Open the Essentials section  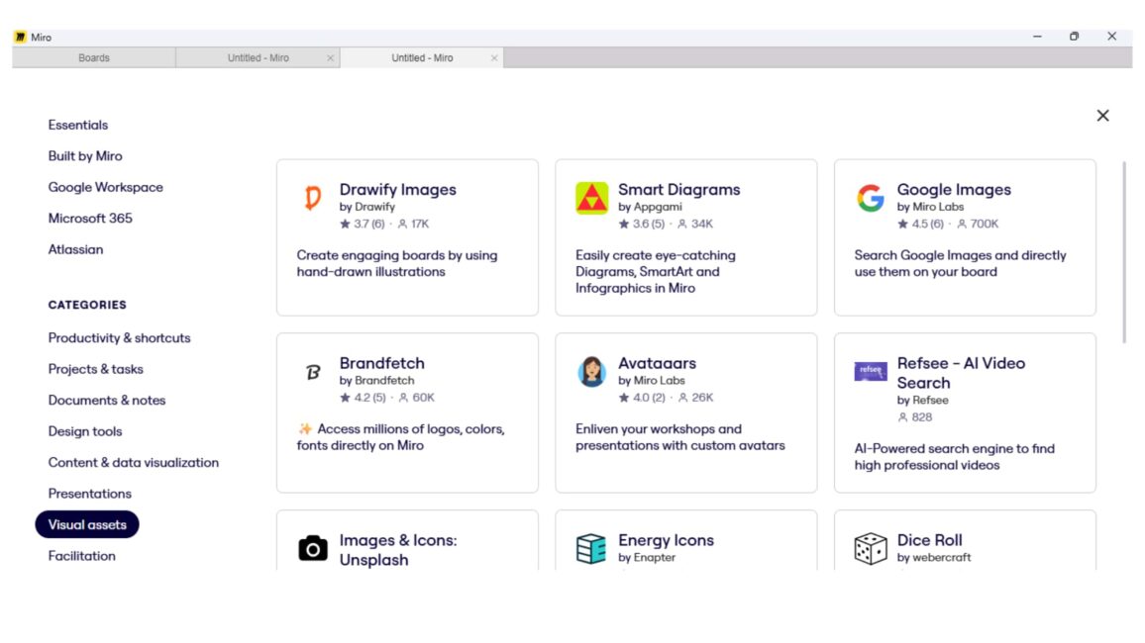click(x=78, y=126)
